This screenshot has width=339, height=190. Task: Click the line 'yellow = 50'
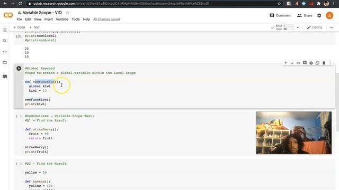(35, 173)
